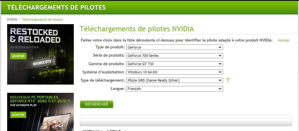Go to the NVIDIA breadcrumb link

[12, 19]
